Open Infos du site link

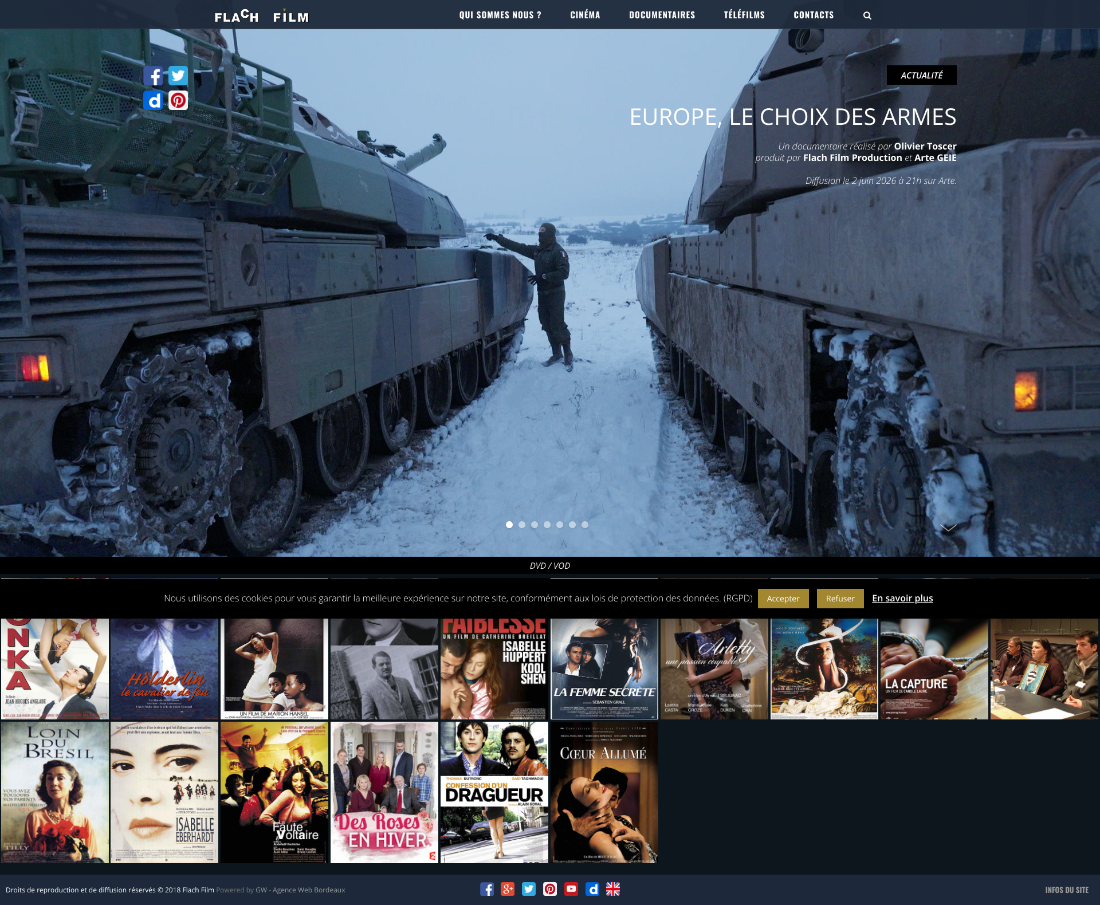[x=1067, y=890]
